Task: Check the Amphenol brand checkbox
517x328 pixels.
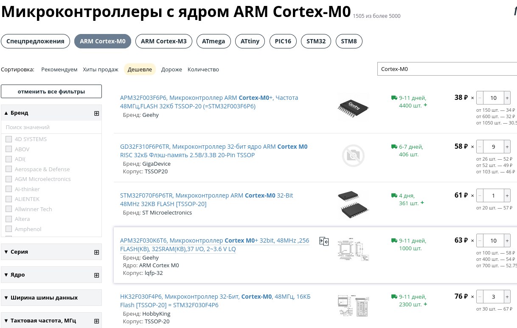Action: coord(8,229)
